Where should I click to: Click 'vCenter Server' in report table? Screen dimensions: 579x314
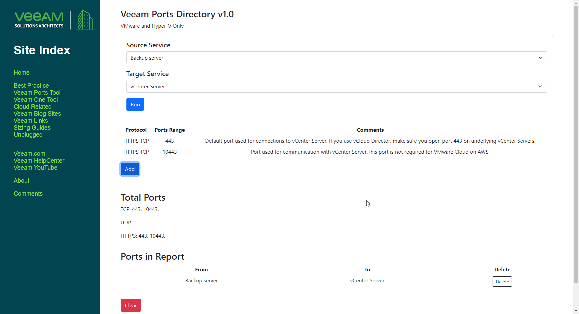[x=367, y=281]
